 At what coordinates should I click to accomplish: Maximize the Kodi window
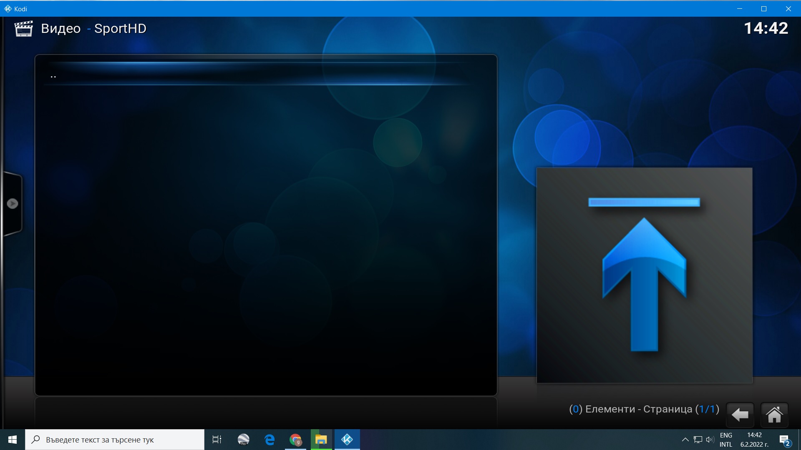[764, 9]
